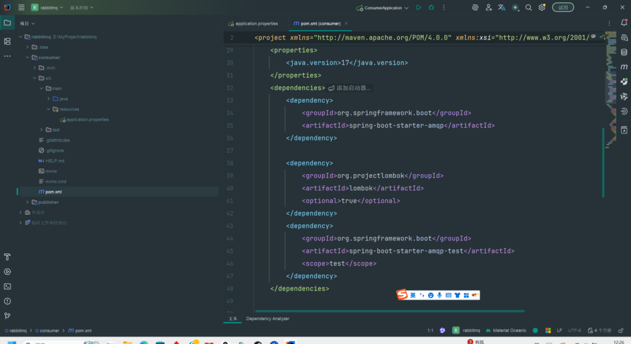The height and width of the screenshot is (344, 631).
Task: Switch to the Dependency Analyzer tab
Action: pyautogui.click(x=267, y=318)
